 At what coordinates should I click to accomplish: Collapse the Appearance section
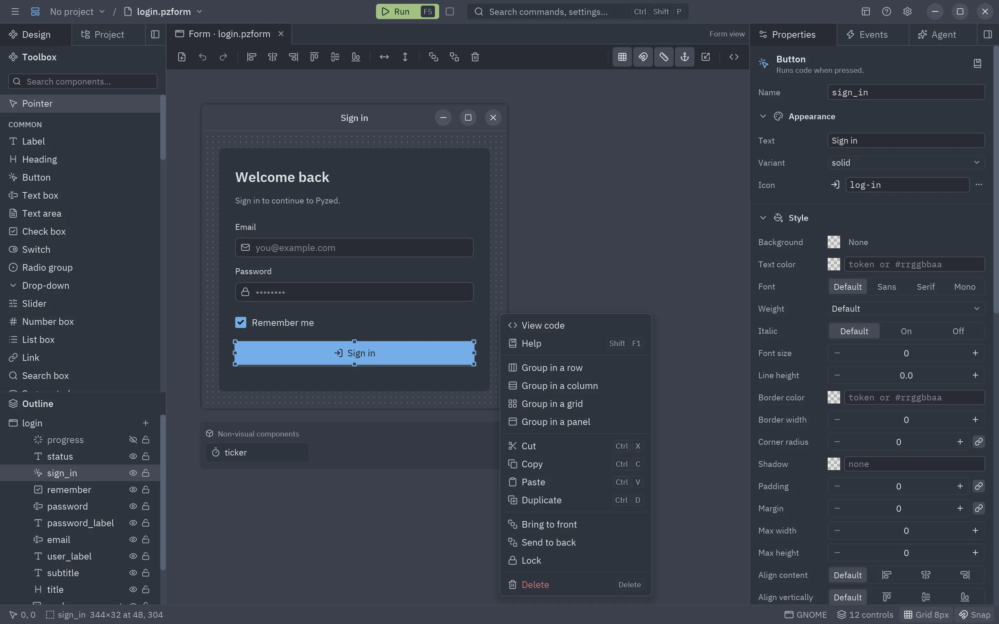pyautogui.click(x=763, y=116)
